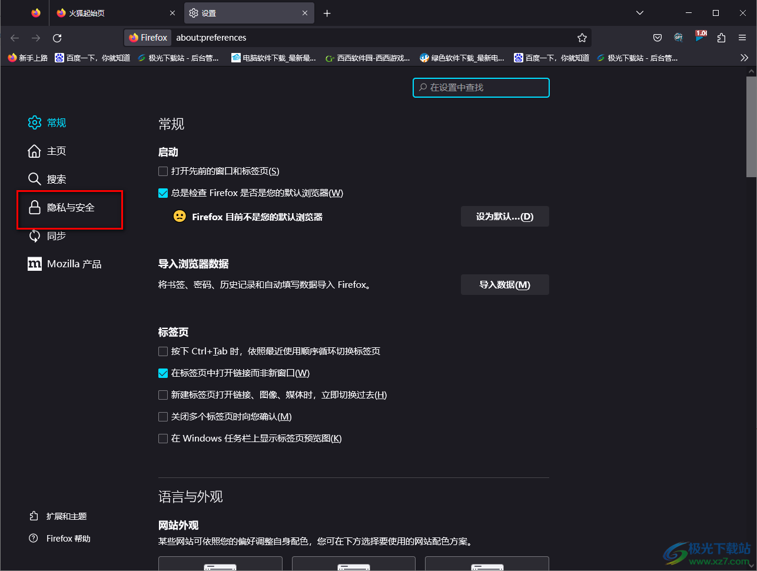Uncheck 总是检查 Firefox 是否是您的默认浏览器

coord(163,193)
